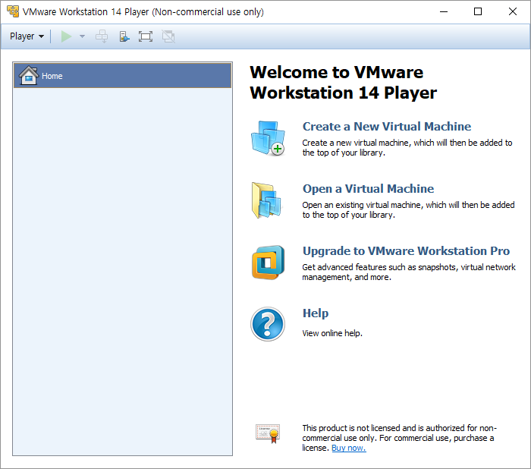Image resolution: width=531 pixels, height=469 pixels.
Task: Click the Send Ctrl+Alt+Del toolbar icon
Action: pos(102,36)
